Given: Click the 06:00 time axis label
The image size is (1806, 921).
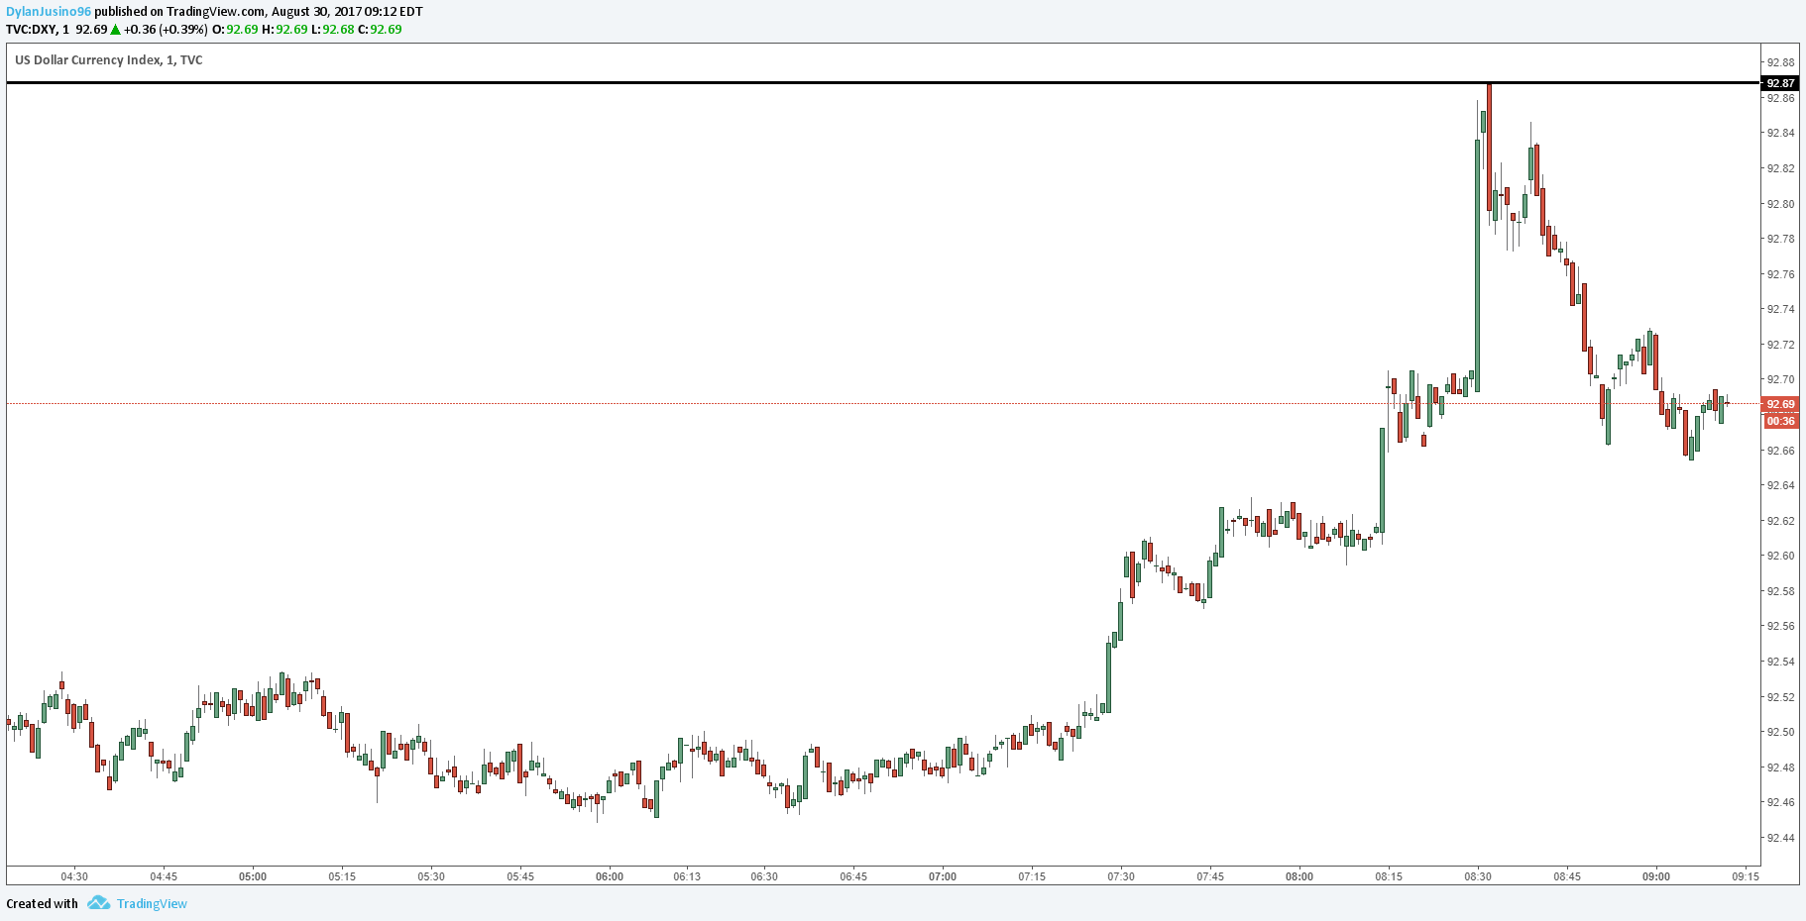Looking at the screenshot, I should 610,876.
